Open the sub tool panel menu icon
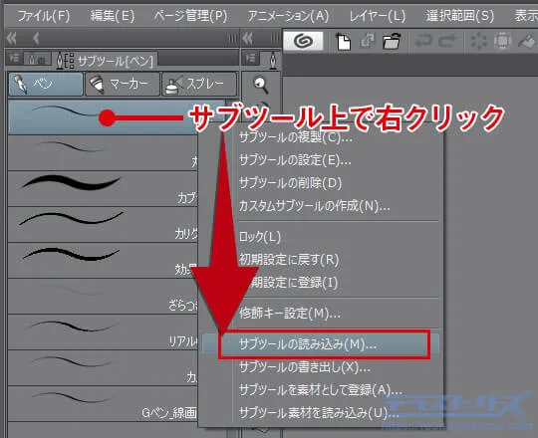 [14, 59]
